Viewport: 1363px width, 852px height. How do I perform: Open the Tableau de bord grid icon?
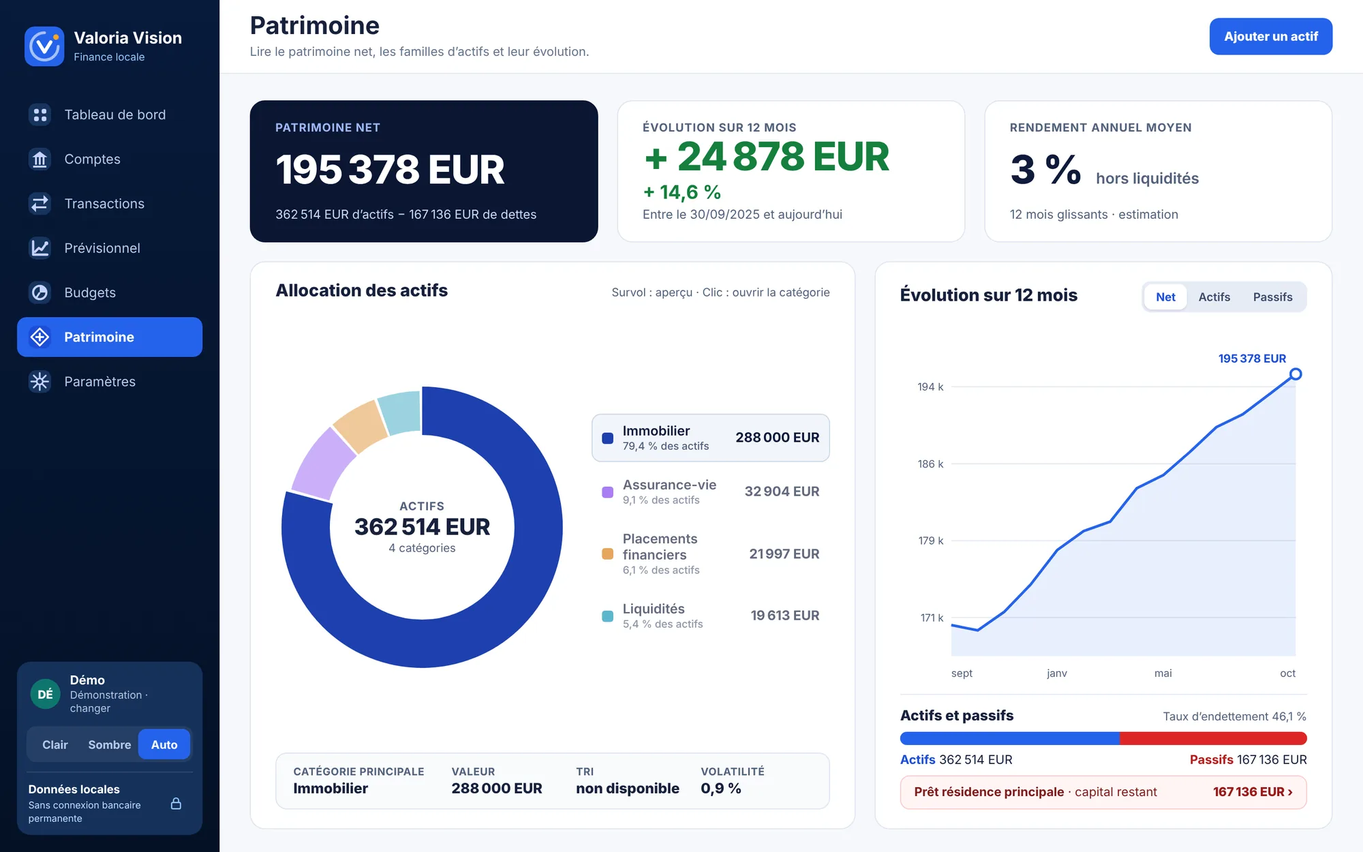[40, 115]
